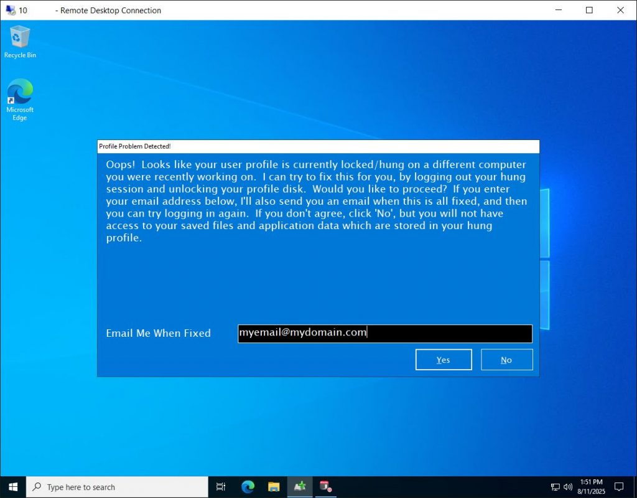Open the notification center icon

[x=619, y=487]
